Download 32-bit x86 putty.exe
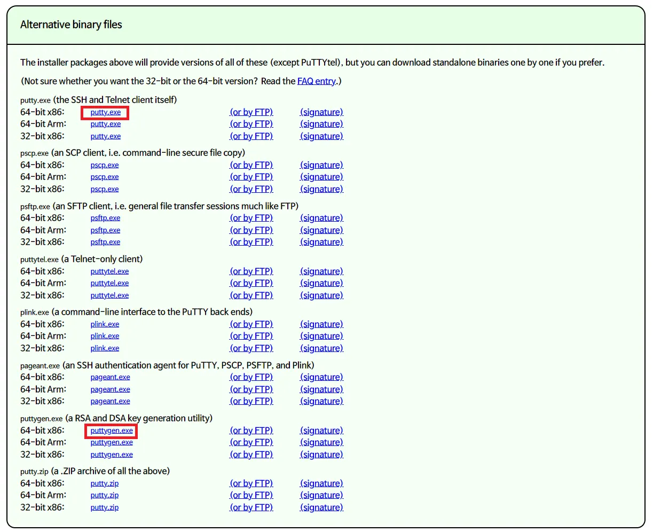Screen dimensions: 653x532 tap(106, 136)
